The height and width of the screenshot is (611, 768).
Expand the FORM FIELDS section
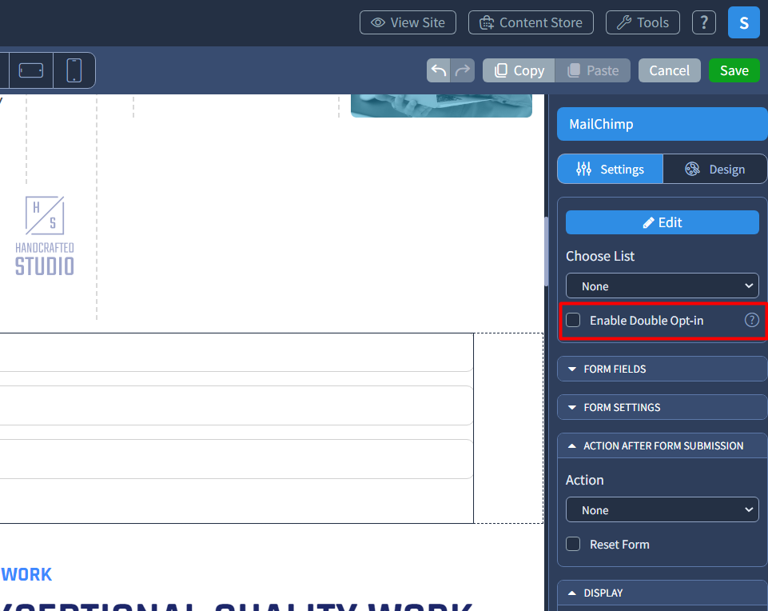click(x=663, y=369)
